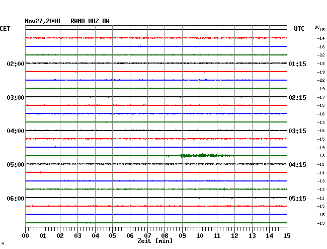Click DC value -17 beside 02:15
The height and width of the screenshot is (249, 327).
[x=321, y=97]
